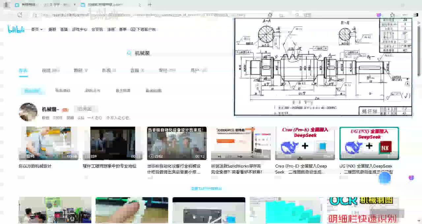
Task: Open 会员购 in the top navigation
Action: (97, 29)
